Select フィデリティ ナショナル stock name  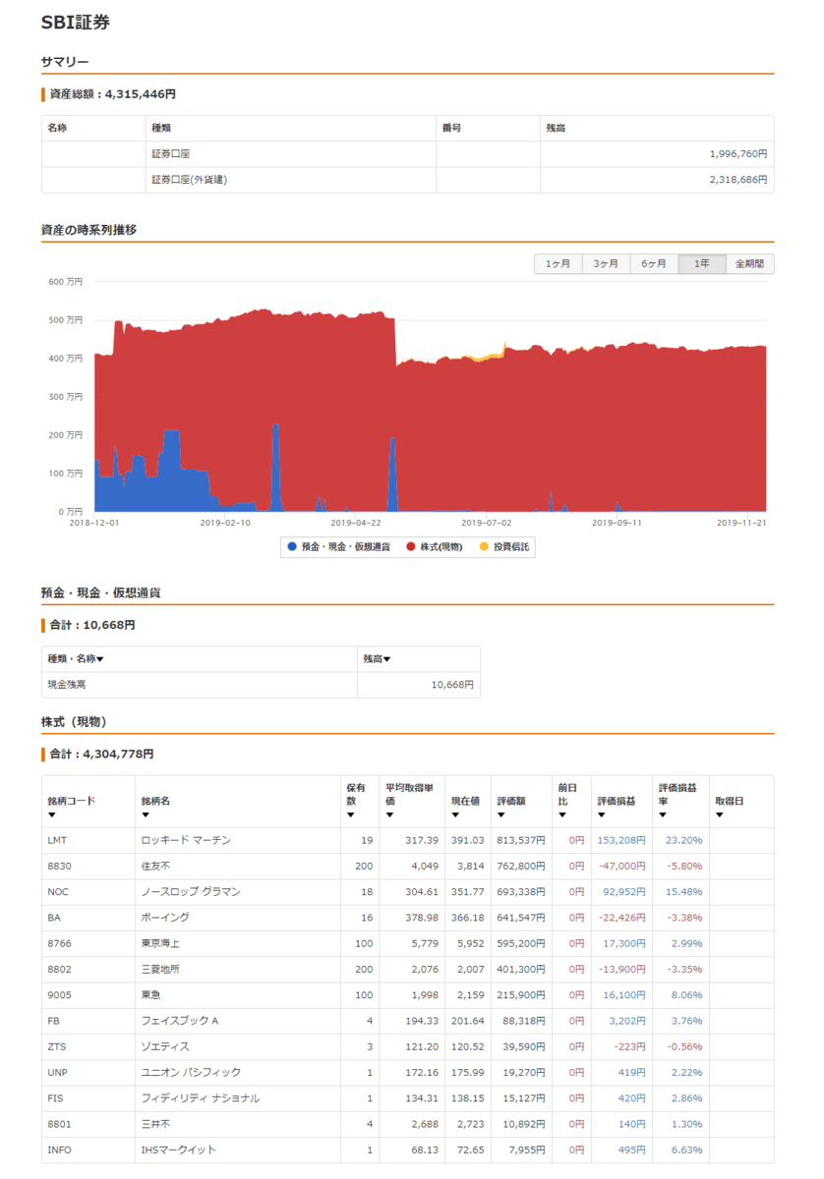point(201,1097)
